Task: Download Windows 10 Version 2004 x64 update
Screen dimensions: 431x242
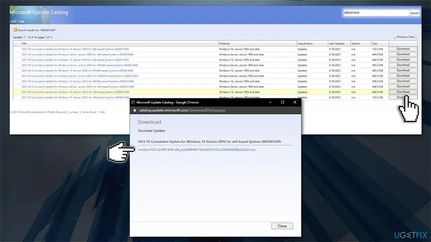Action: (x=403, y=60)
